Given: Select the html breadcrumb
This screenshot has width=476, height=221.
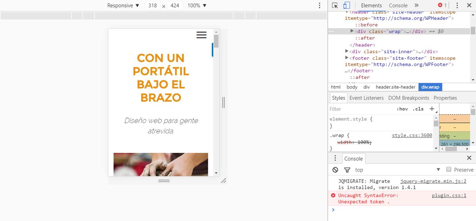Looking at the screenshot, I should click(x=336, y=87).
